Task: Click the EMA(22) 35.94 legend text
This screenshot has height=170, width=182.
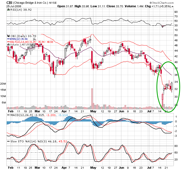Action: (19, 39)
